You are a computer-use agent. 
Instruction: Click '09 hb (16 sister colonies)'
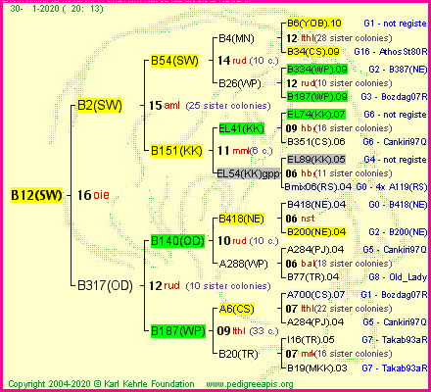point(339,128)
